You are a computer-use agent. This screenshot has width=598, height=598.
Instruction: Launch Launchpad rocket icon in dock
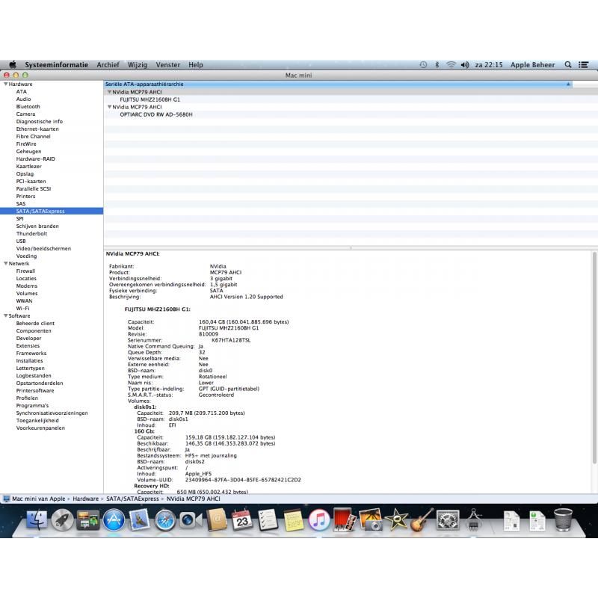point(63,520)
